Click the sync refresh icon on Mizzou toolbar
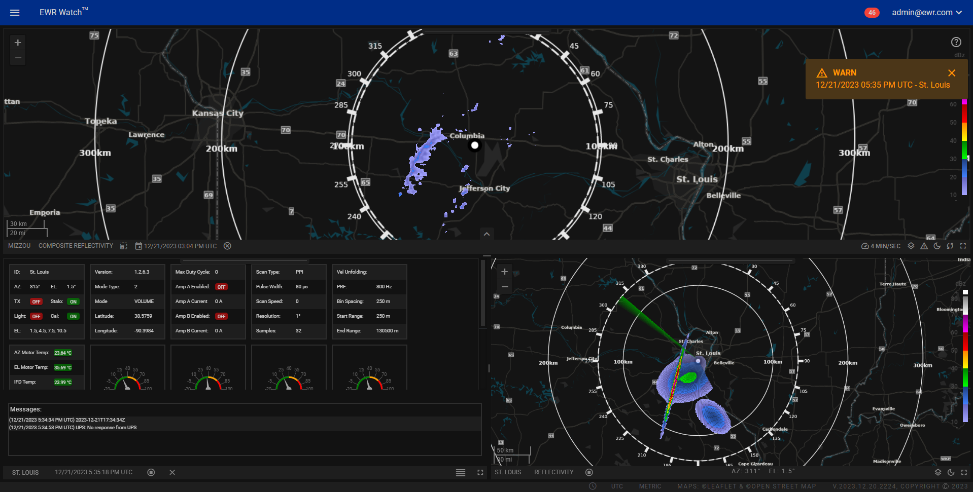973x492 pixels. [x=950, y=246]
